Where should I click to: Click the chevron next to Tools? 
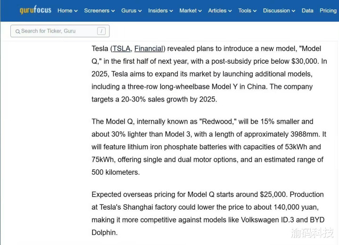[255, 11]
